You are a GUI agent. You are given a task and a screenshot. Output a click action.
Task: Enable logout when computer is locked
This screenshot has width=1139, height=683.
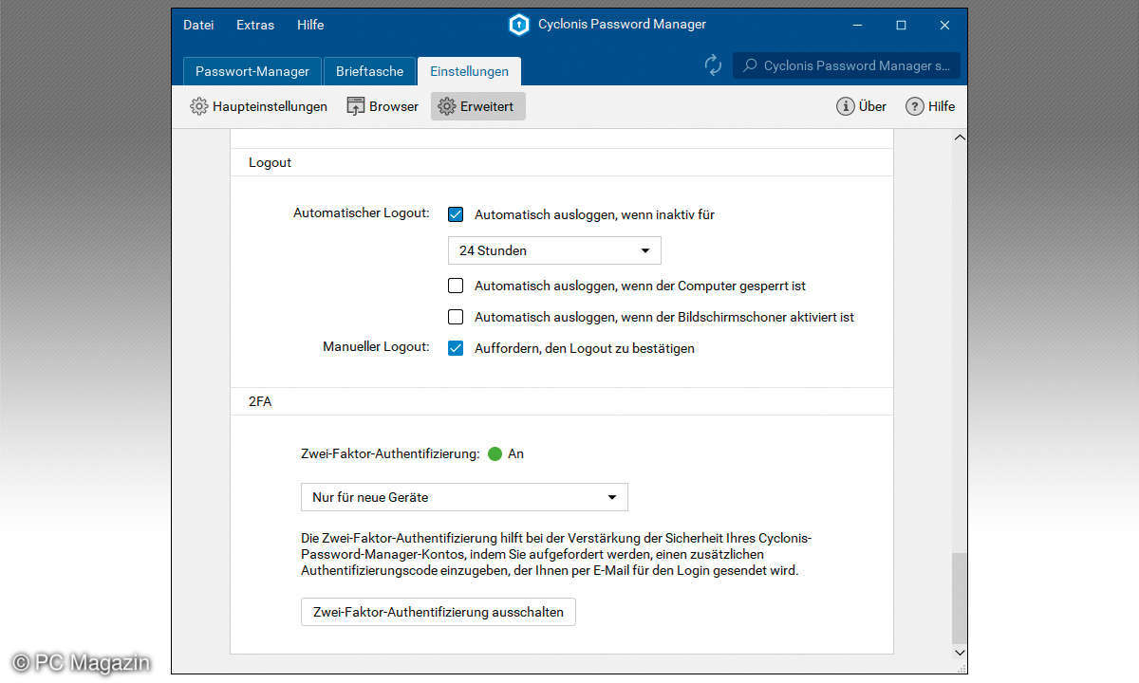tap(456, 286)
